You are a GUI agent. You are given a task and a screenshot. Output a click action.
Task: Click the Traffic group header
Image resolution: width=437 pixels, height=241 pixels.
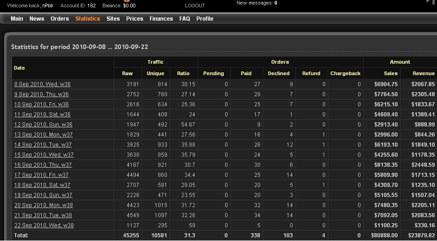coord(155,62)
